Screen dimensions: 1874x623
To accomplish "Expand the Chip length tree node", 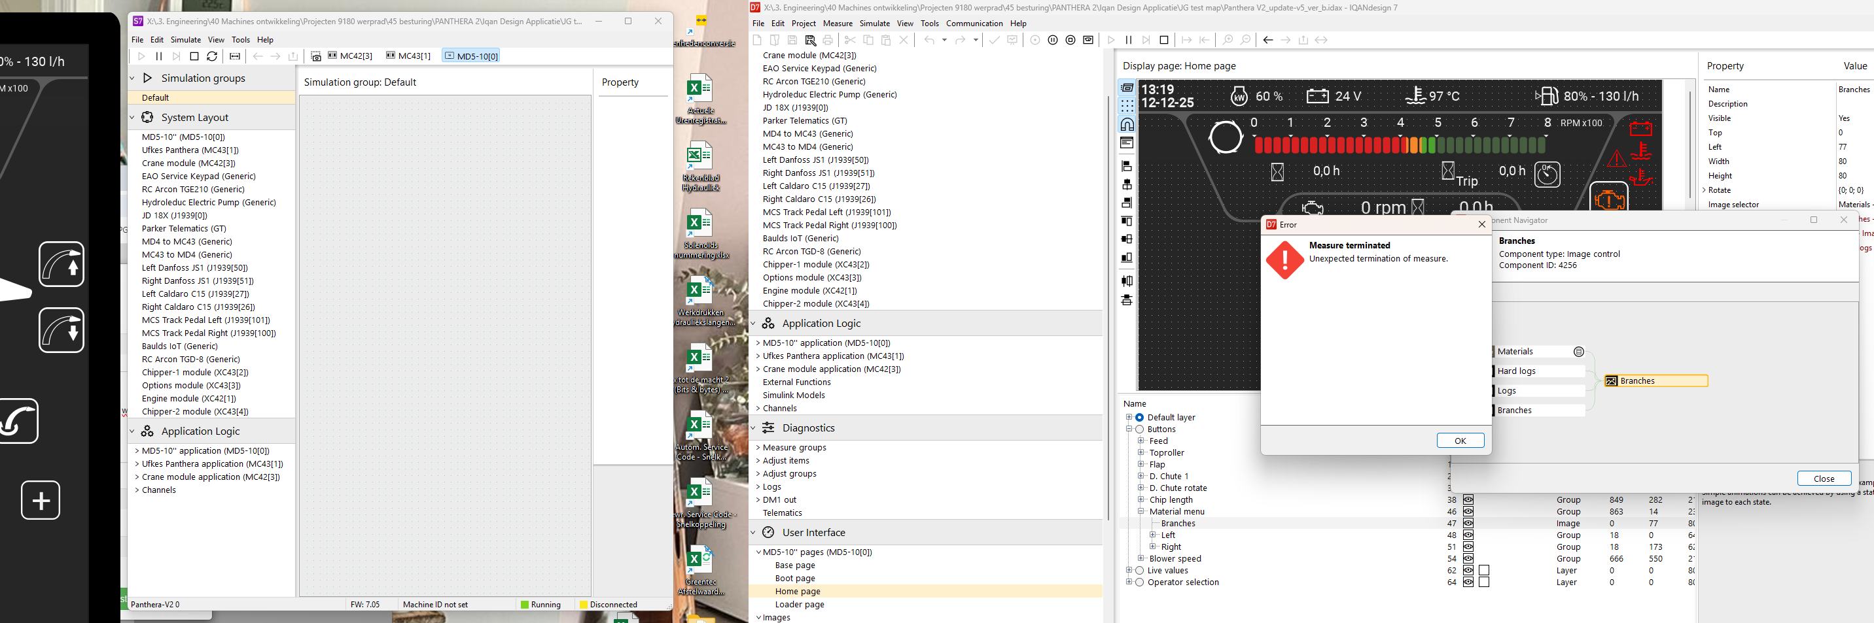I will (1140, 499).
